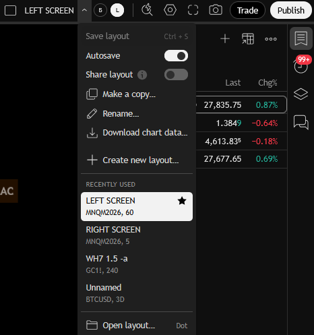
Task: Add symbol with plus icon in watchlist
Action: 225,39
